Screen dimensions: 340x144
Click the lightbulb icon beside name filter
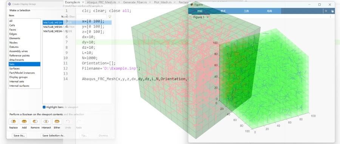(x=110, y=17)
